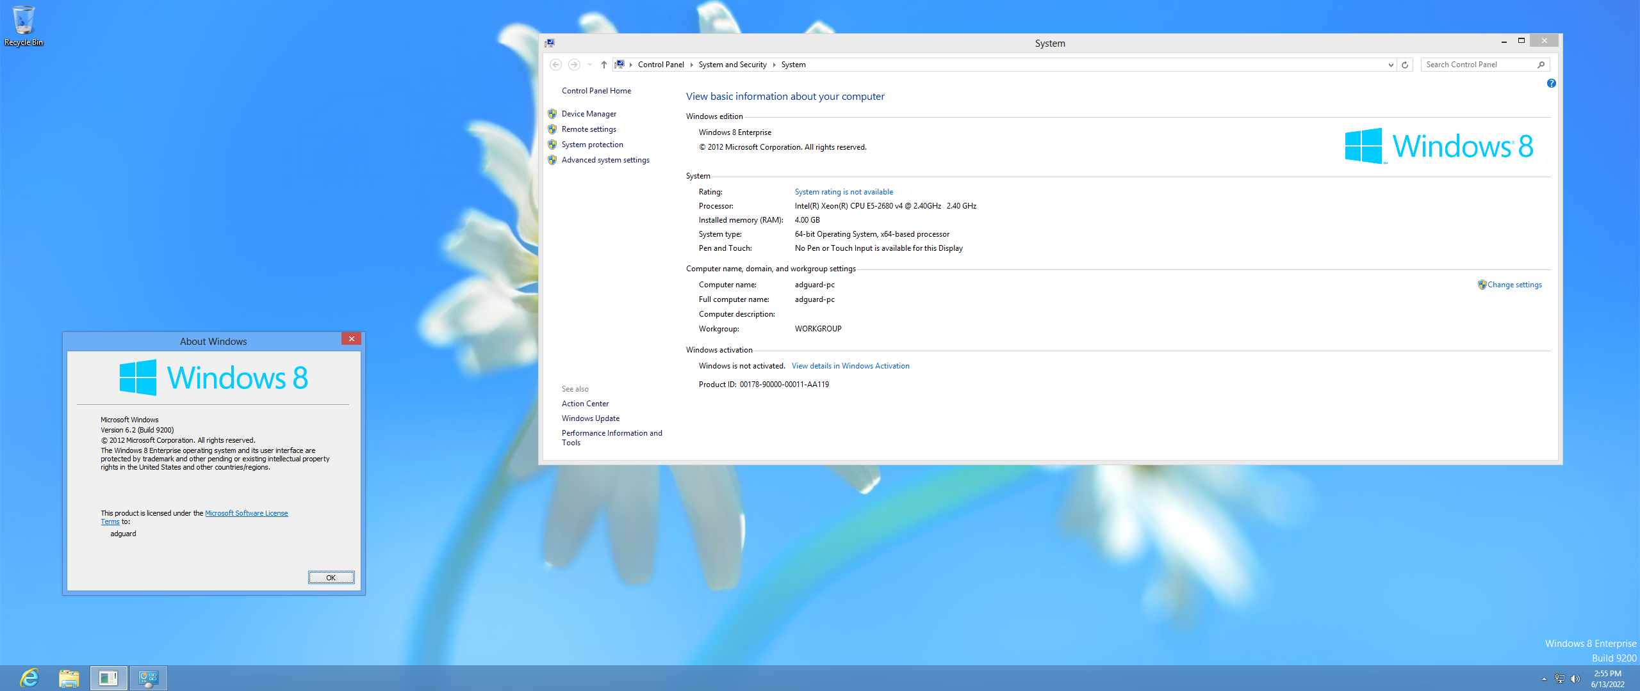Show hidden tray icons arrow
Screen dimensions: 1640x691
pos(1544,679)
